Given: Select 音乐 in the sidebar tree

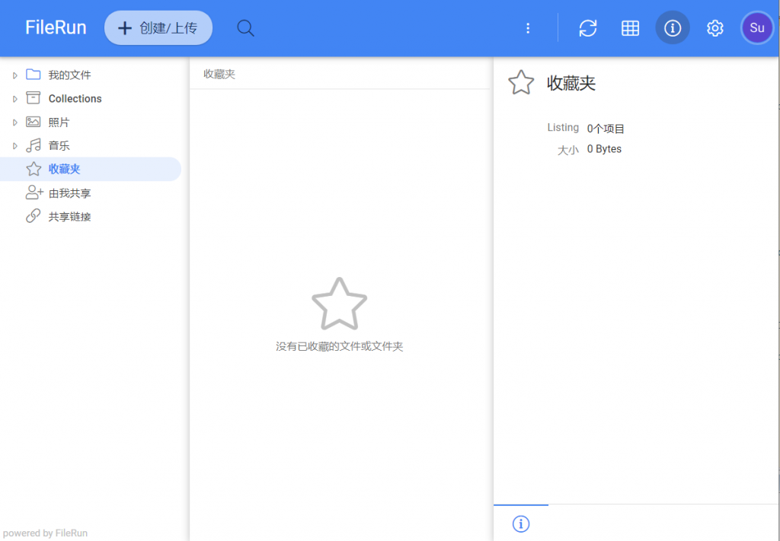Looking at the screenshot, I should tap(59, 145).
